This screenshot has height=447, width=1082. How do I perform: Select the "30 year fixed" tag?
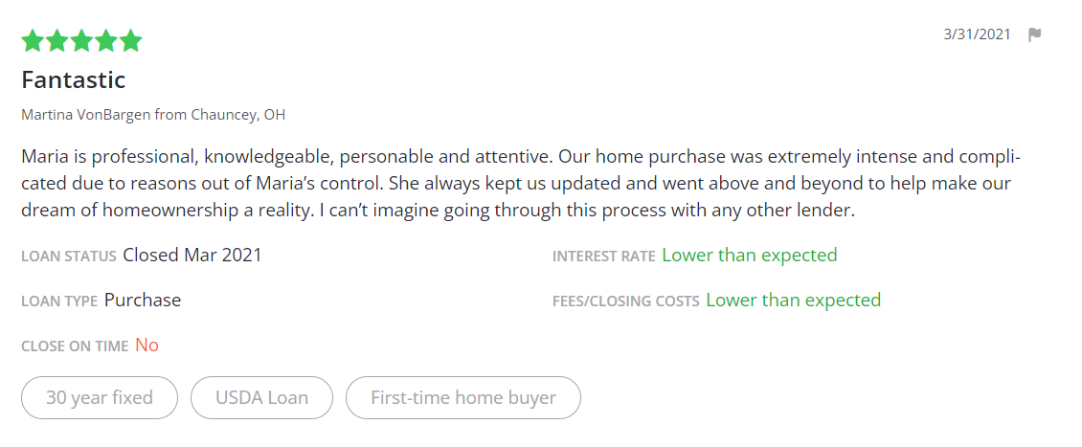(100, 398)
